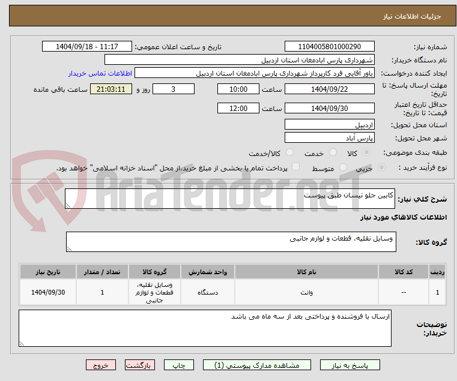Click the buyer notes textarea ارسال با فروشنده
The width and height of the screenshot is (457, 381).
pos(205,328)
